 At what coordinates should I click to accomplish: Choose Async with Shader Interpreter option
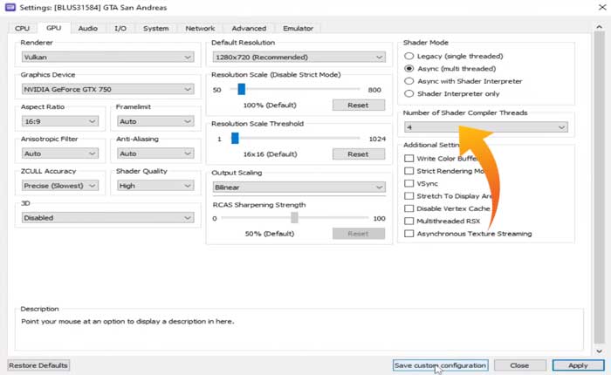pyautogui.click(x=409, y=81)
